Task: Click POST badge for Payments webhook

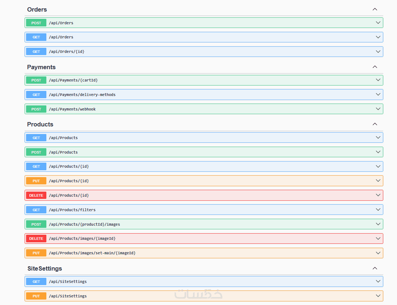Action: click(x=36, y=109)
